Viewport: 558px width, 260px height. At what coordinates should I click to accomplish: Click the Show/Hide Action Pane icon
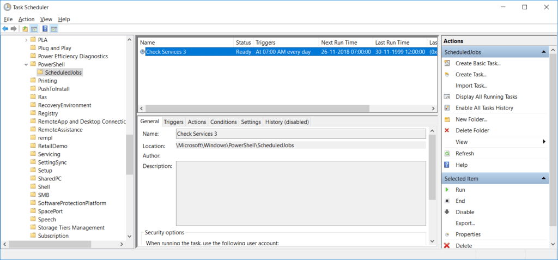(54, 29)
